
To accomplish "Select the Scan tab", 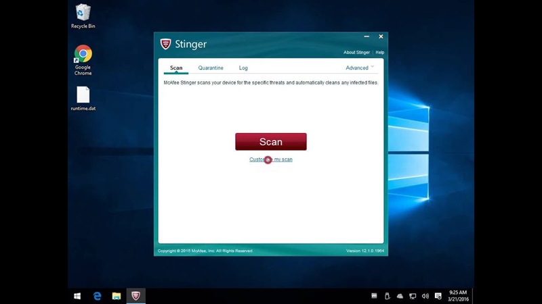I will 176,68.
